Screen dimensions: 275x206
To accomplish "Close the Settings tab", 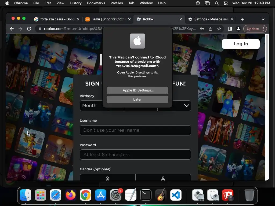I will coord(232,19).
